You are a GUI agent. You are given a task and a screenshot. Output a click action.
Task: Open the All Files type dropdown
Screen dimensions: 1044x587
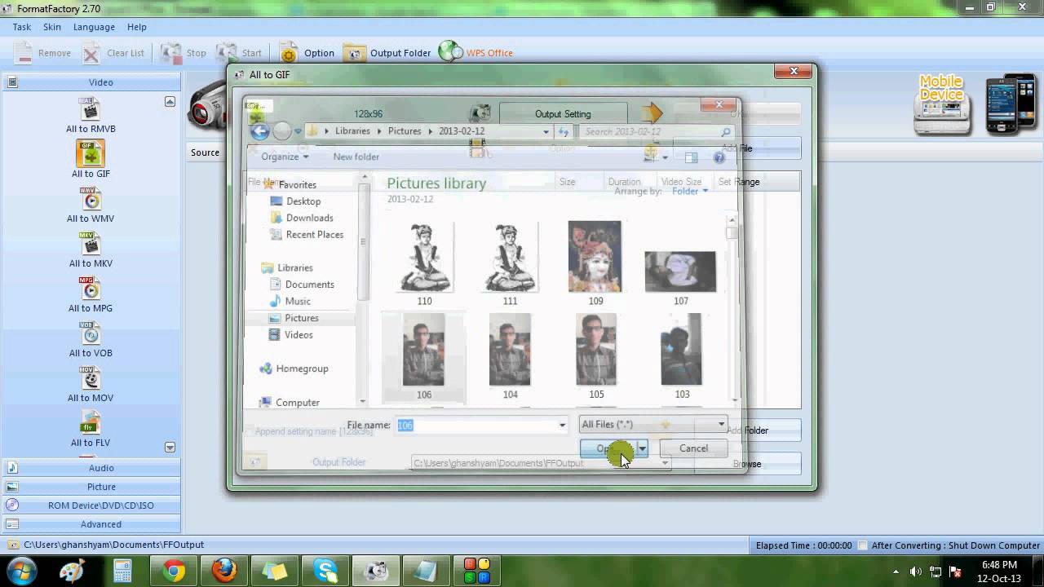click(652, 424)
